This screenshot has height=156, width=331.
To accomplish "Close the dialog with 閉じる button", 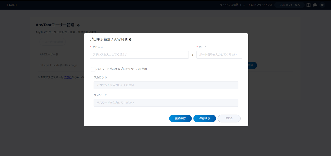I will point(229,118).
